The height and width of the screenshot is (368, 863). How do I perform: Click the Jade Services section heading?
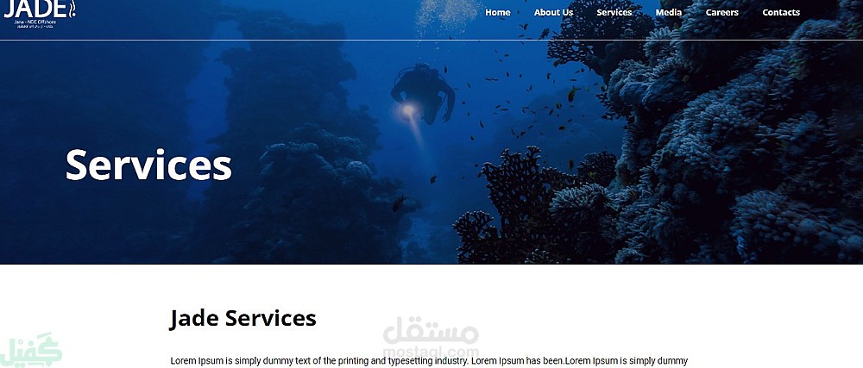click(243, 319)
